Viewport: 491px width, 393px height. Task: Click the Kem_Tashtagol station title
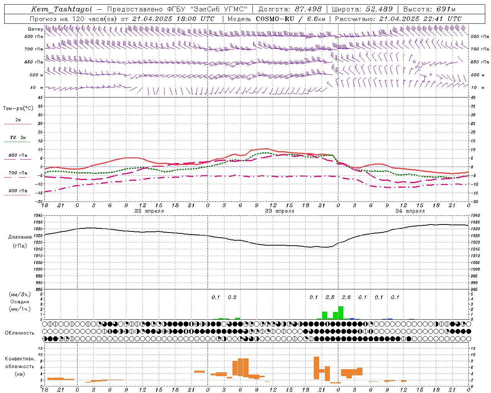point(61,9)
